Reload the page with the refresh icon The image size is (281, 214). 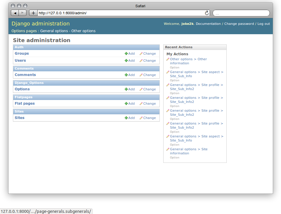pyautogui.click(x=207, y=13)
